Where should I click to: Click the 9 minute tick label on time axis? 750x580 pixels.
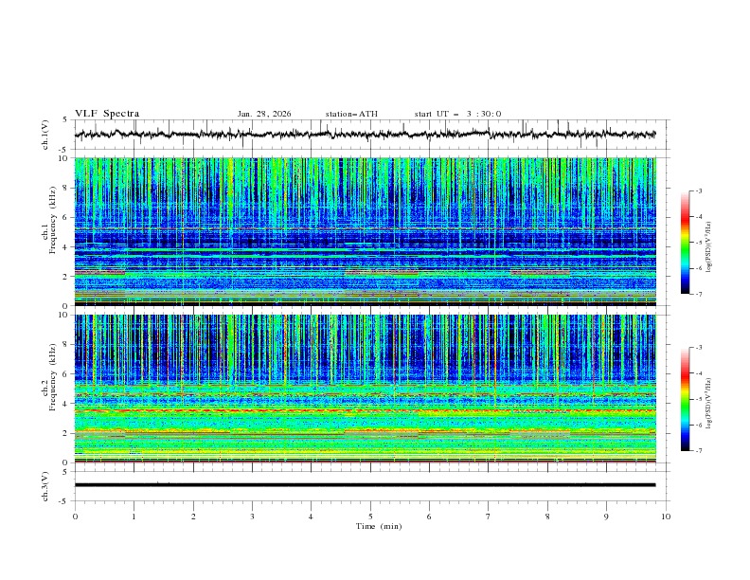pos(607,517)
